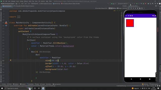The height and width of the screenshot is (90, 161).
Task: Open the TODO tool window
Action: 10,84
